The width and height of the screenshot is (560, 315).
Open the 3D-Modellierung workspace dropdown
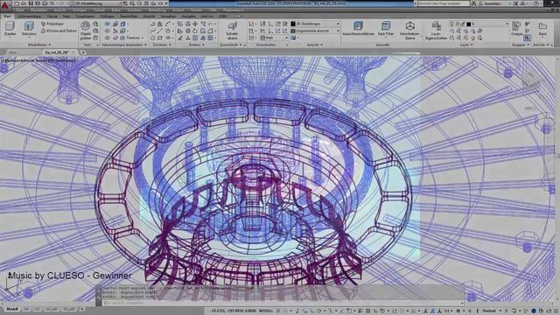[x=95, y=3]
